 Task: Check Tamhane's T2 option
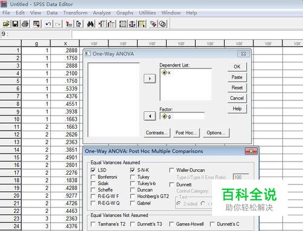(x=93, y=224)
